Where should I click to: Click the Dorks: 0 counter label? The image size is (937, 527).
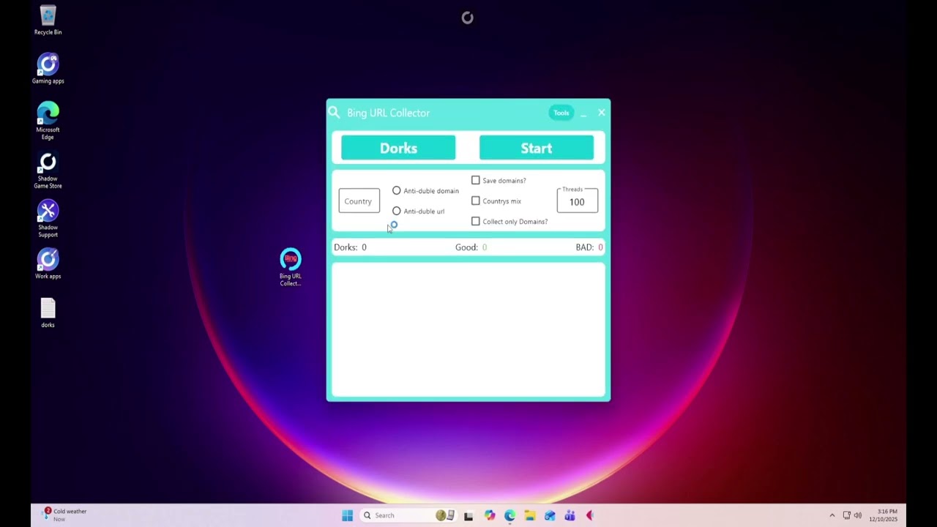pyautogui.click(x=350, y=247)
